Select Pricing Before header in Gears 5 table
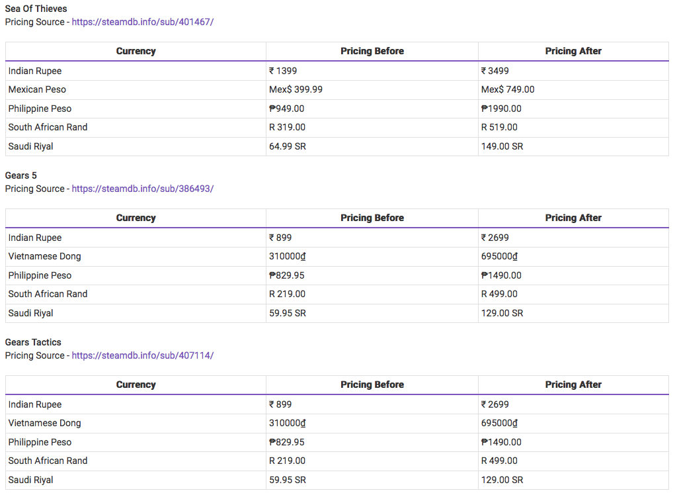Image resolution: width=677 pixels, height=499 pixels. (x=372, y=218)
